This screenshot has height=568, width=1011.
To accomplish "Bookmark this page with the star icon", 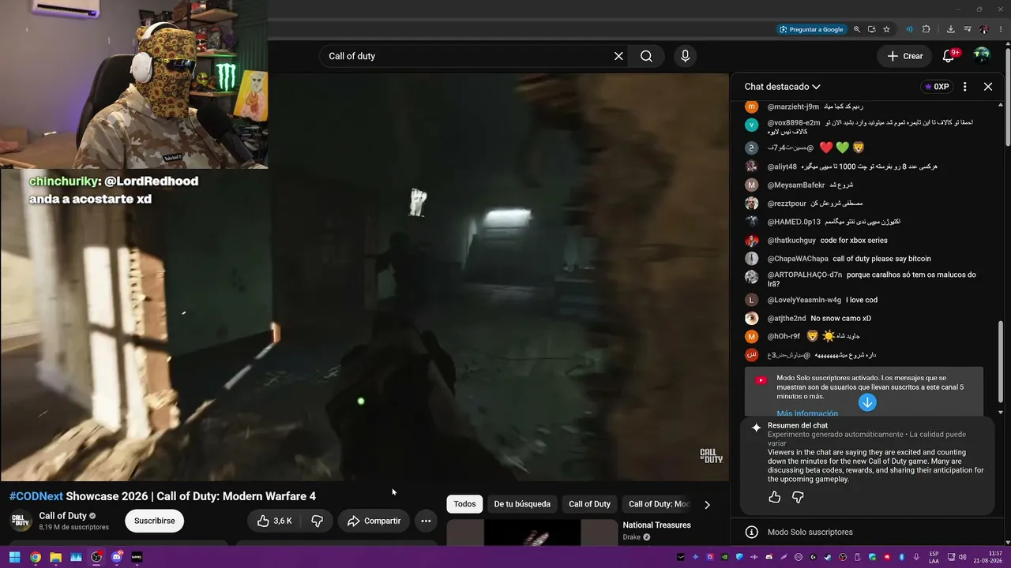I will (887, 29).
